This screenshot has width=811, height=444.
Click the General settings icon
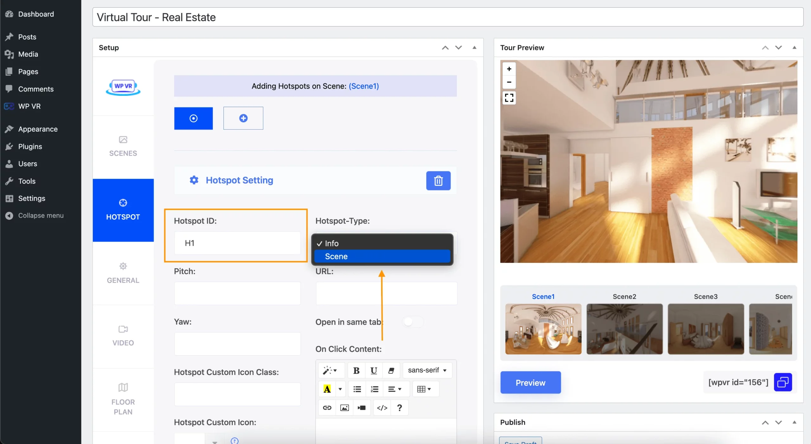tap(123, 267)
